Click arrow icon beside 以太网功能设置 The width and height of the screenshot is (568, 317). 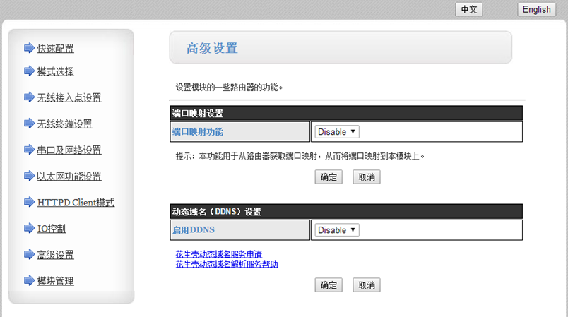29,176
